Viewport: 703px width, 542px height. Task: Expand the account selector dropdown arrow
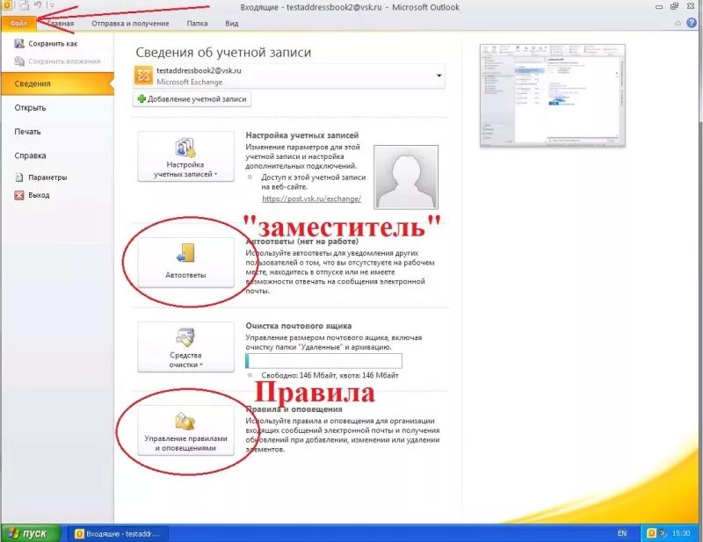[x=439, y=76]
